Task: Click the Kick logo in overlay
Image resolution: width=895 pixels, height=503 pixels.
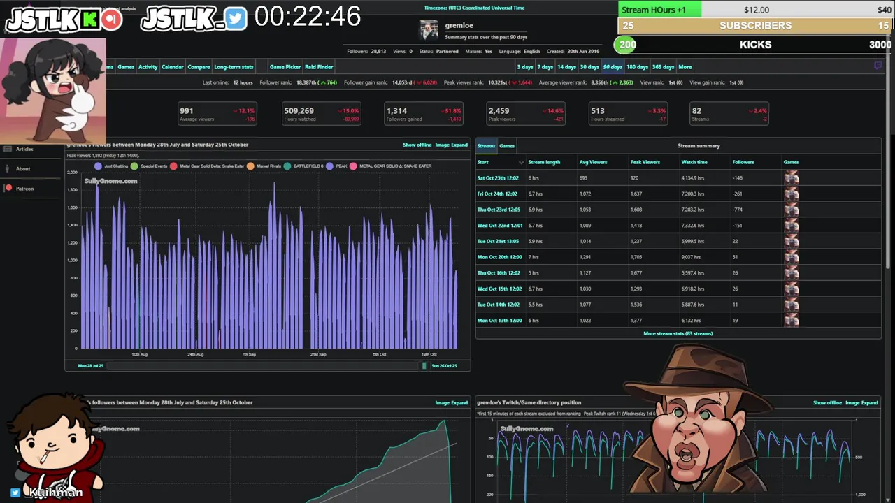Action: [89, 19]
